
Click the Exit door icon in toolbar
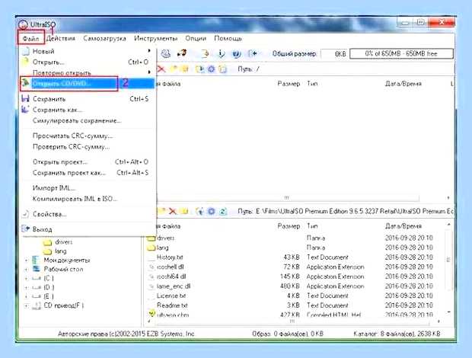pos(252,53)
